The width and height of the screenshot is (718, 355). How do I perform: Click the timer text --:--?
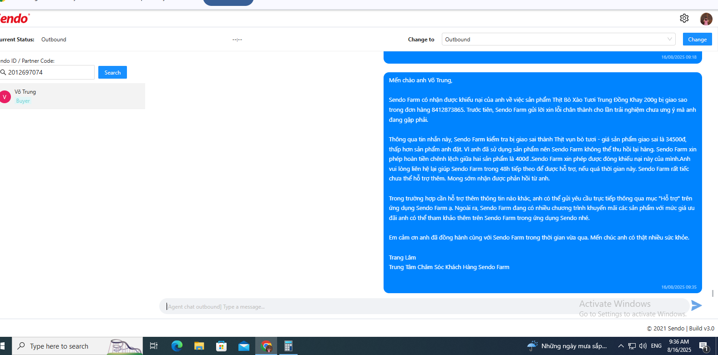click(x=237, y=40)
